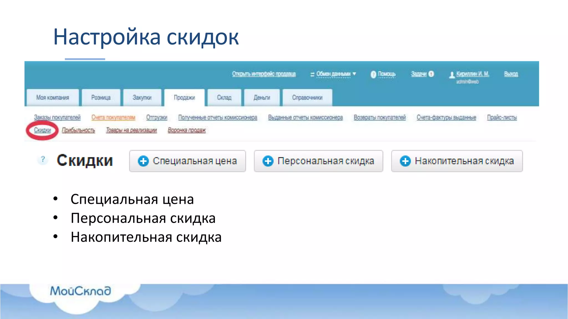This screenshot has height=319, width=568.
Task: Click the plus icon on Персональная скидка button
Action: pos(268,161)
